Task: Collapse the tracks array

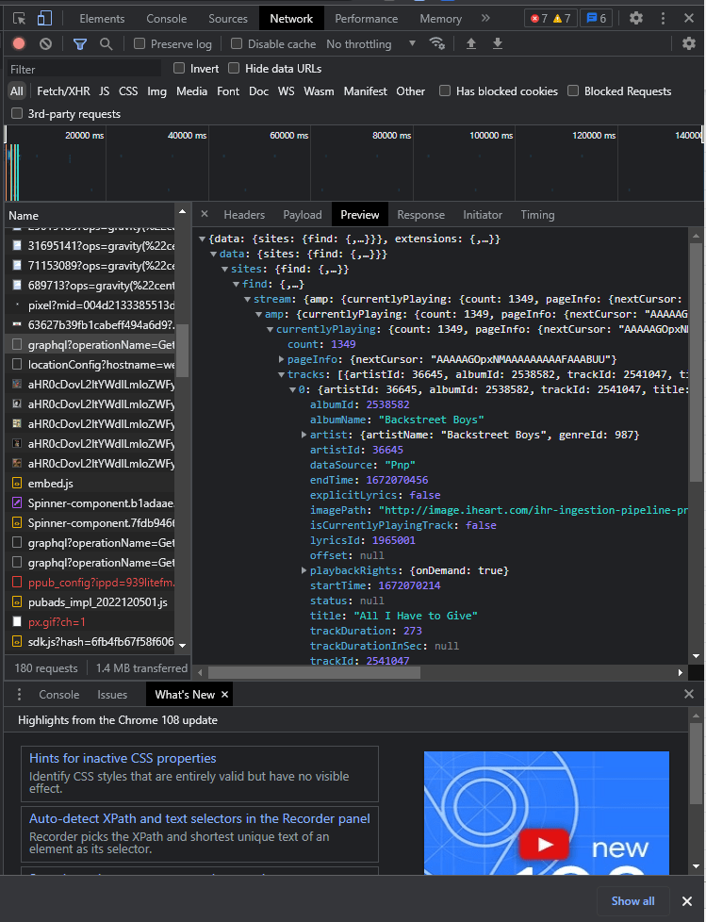Action: click(x=281, y=374)
